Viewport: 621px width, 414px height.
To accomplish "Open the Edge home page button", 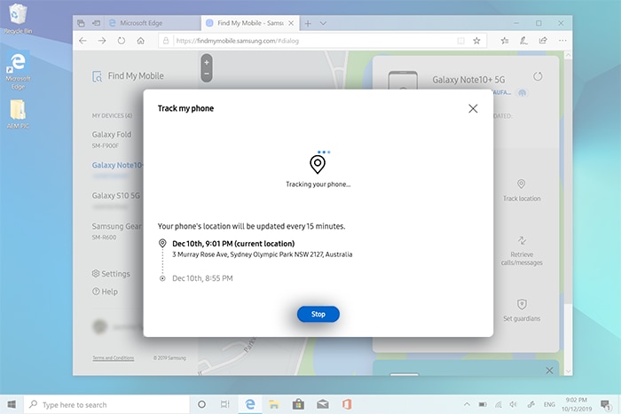I will 140,41.
